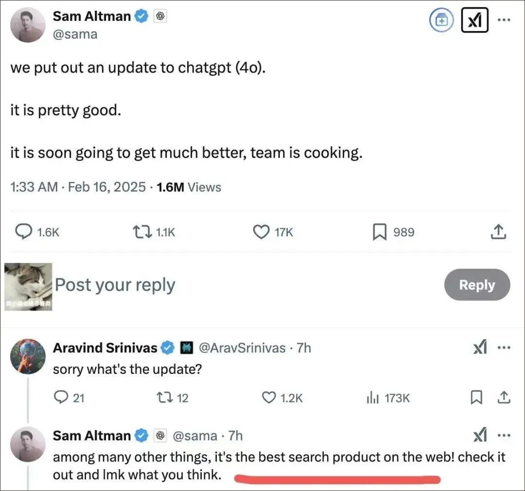525x491 pixels.
Task: Repost Aravind's reply showing 12 reposts
Action: click(x=165, y=398)
